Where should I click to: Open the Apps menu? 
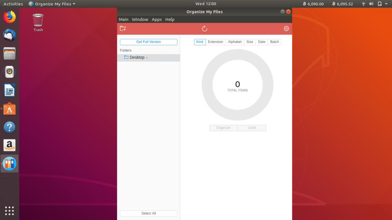(156, 19)
